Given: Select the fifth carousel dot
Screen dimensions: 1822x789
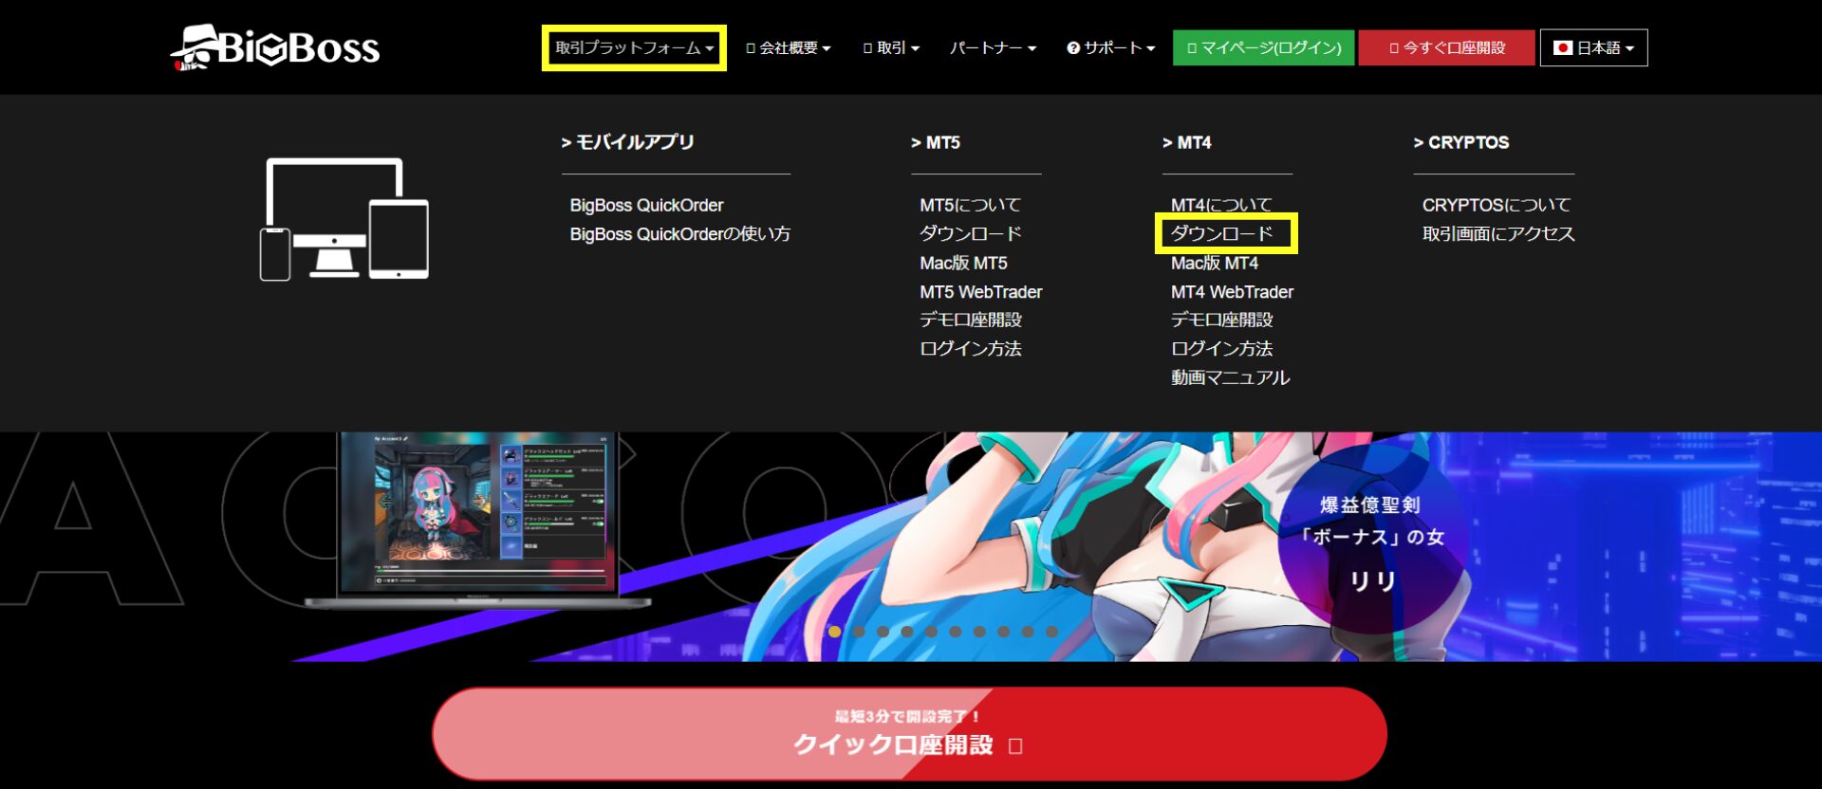Looking at the screenshot, I should [x=932, y=632].
